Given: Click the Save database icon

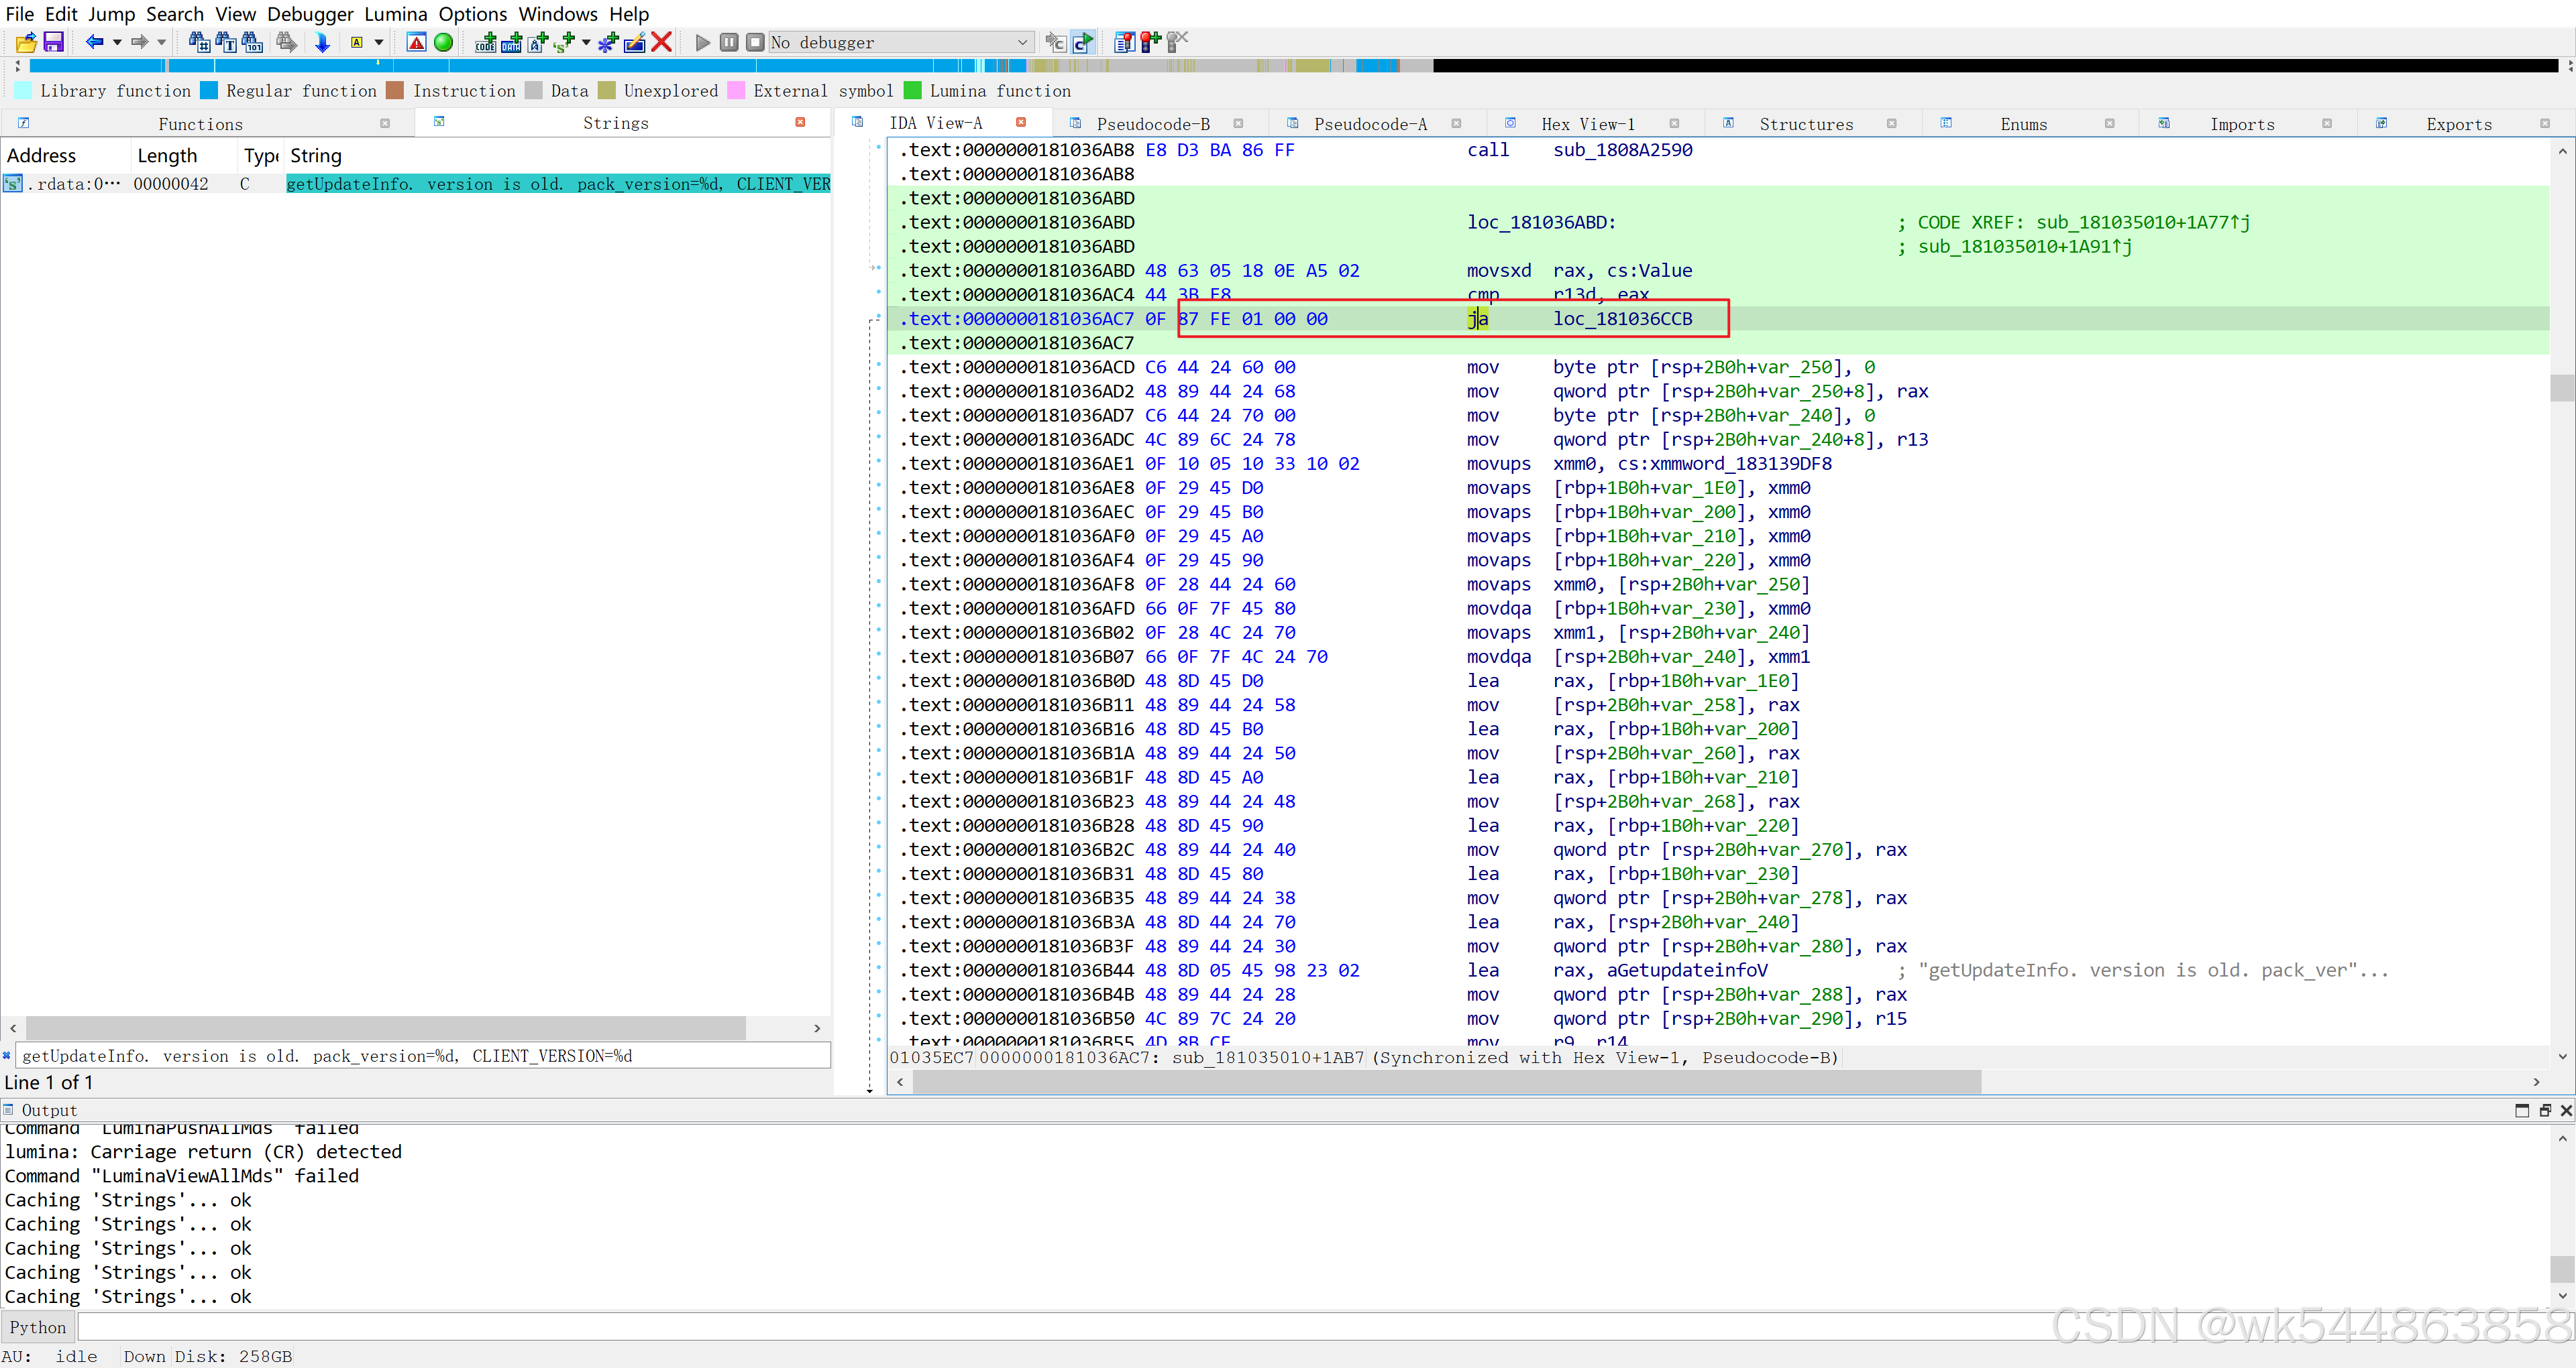Looking at the screenshot, I should 54,42.
